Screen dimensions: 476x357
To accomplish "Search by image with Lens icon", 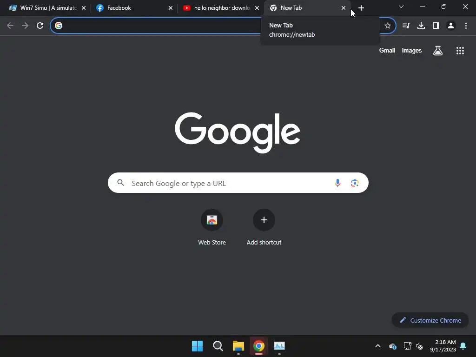I will coord(355,183).
